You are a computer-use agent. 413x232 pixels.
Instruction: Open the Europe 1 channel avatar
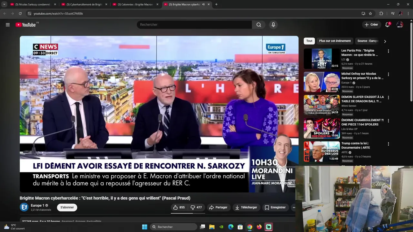coord(24,207)
